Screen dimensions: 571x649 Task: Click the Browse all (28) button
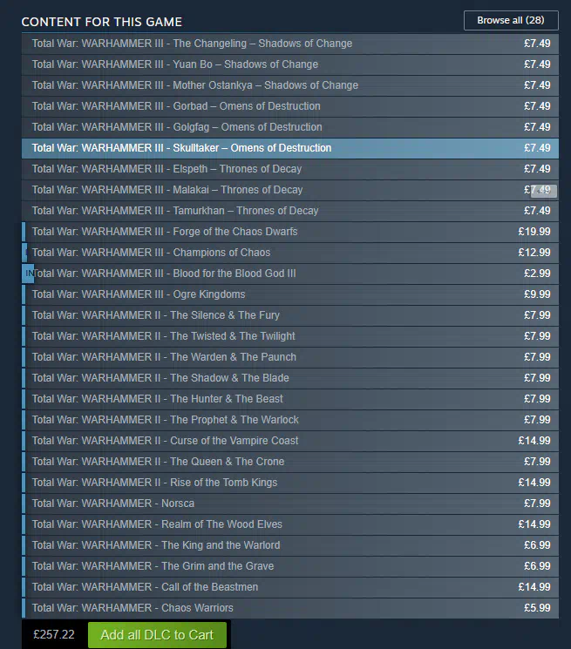[511, 20]
